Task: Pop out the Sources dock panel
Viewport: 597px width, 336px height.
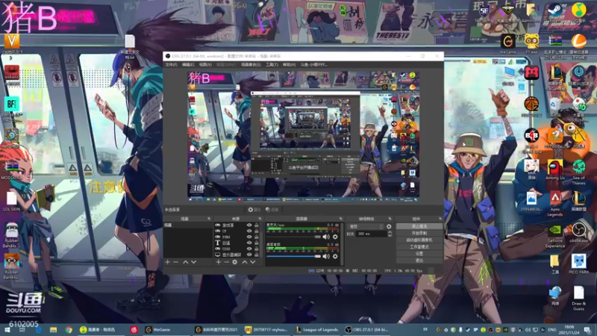Action: click(x=260, y=219)
